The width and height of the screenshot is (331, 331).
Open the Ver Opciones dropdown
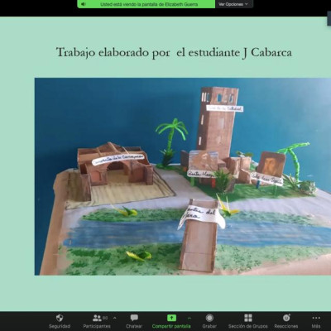(233, 4)
